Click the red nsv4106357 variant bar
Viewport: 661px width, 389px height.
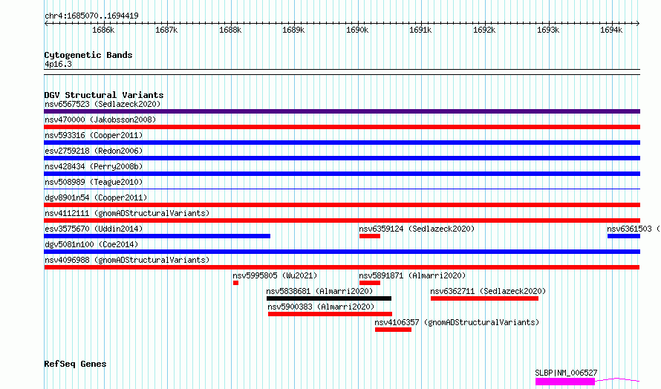(x=393, y=330)
